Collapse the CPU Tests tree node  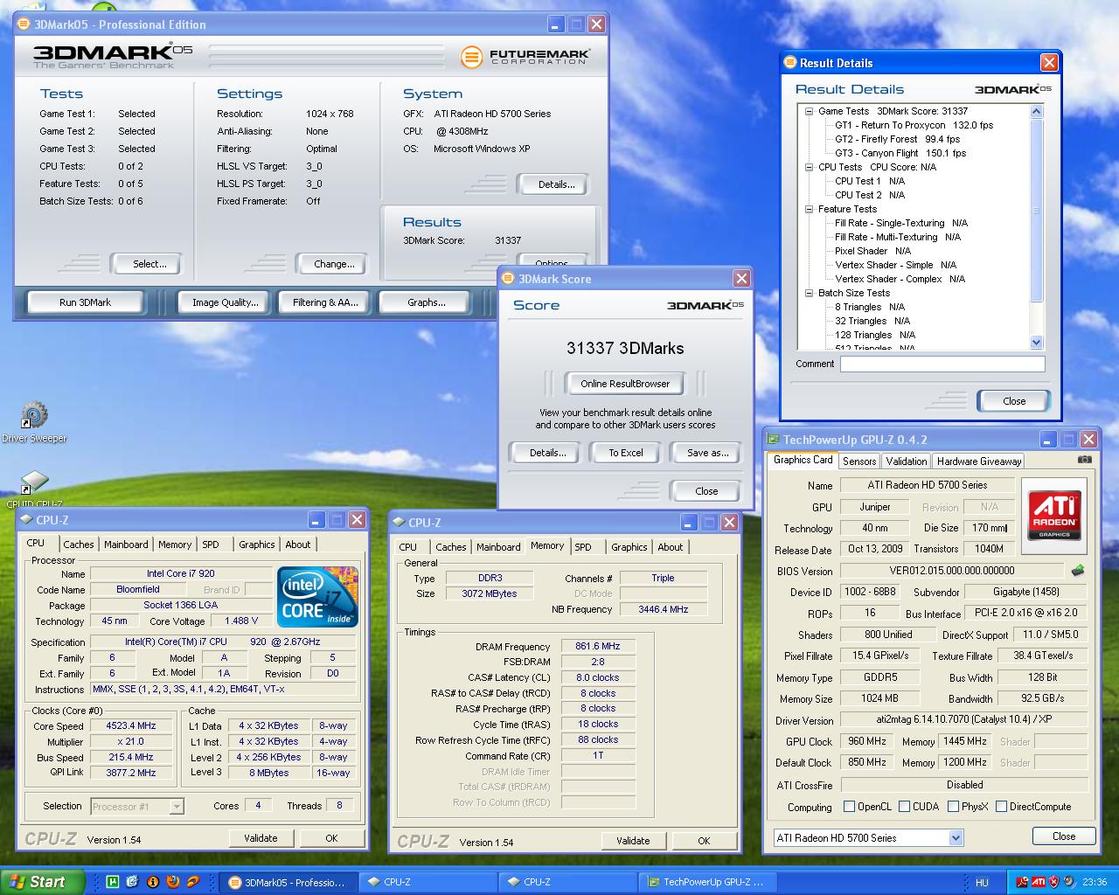809,167
